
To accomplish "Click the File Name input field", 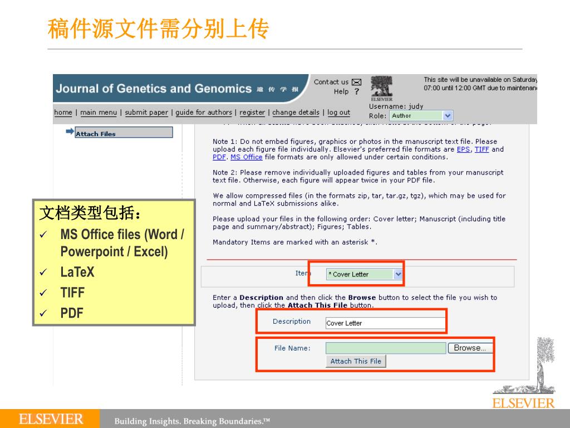I will click(x=386, y=348).
